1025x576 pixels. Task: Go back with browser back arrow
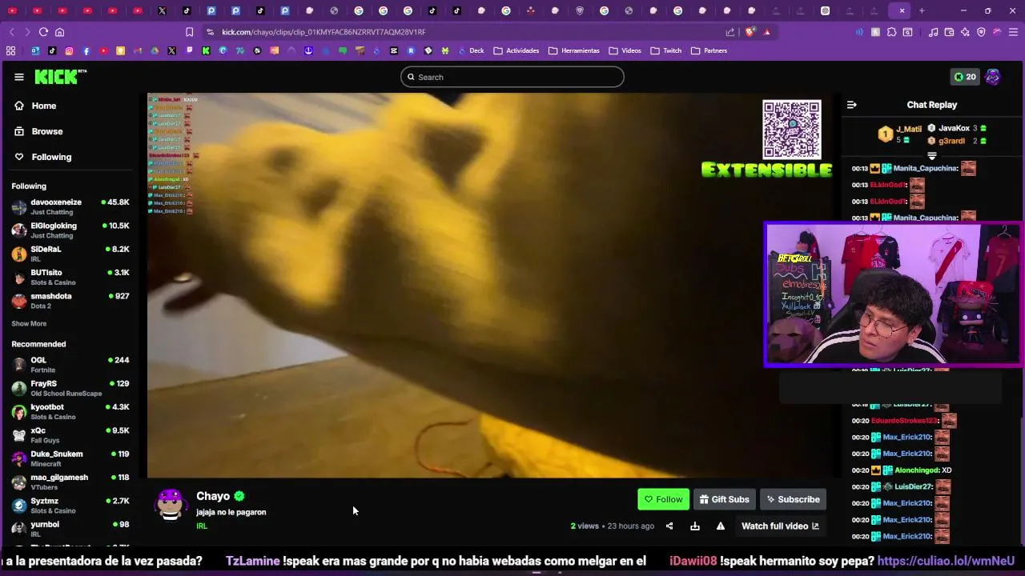pyautogui.click(x=11, y=32)
